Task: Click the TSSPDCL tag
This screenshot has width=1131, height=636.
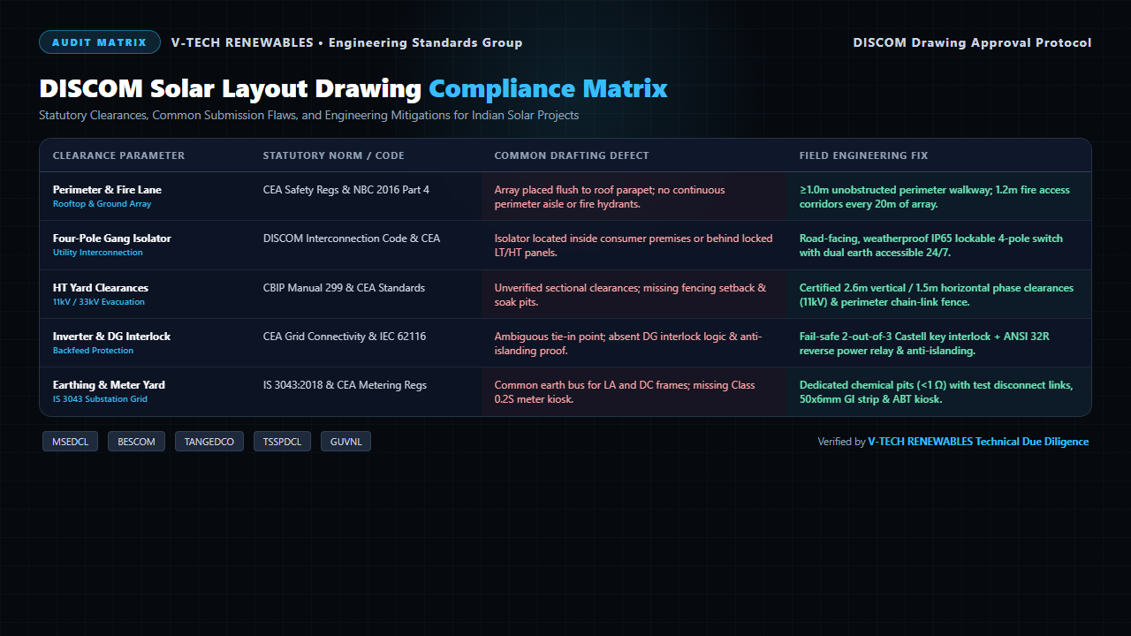Action: (x=282, y=442)
